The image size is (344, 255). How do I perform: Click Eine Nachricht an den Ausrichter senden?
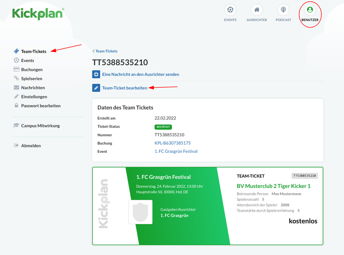(141, 74)
